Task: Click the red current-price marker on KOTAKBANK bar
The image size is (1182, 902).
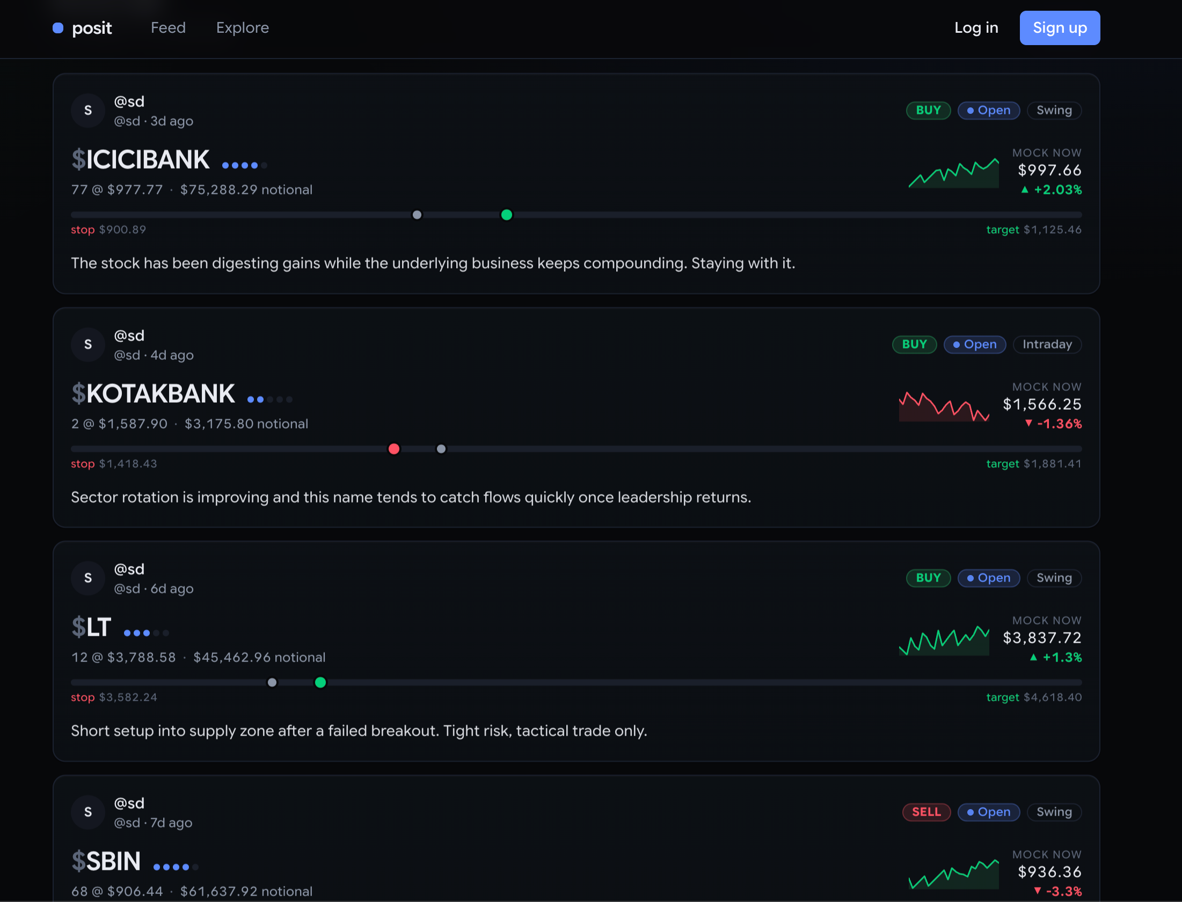Action: click(394, 449)
